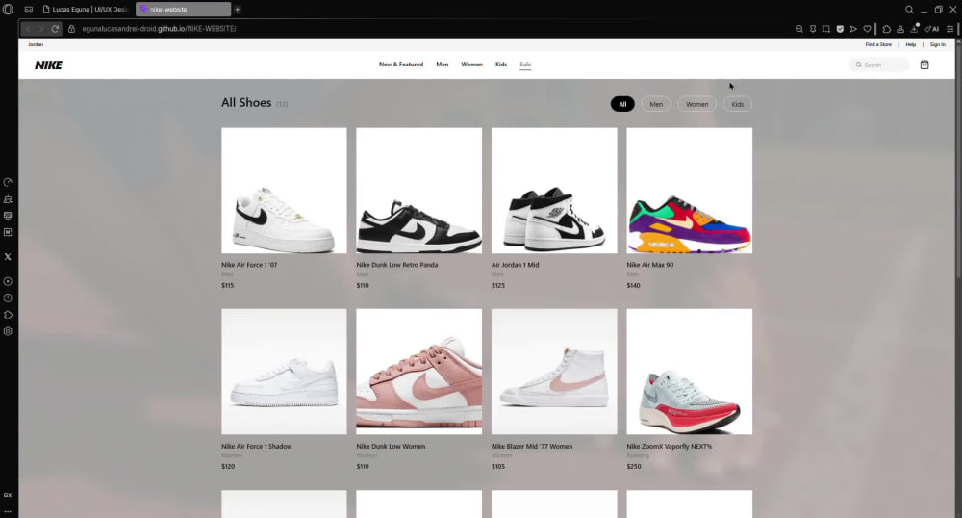Open the Men navigation menu

point(443,65)
